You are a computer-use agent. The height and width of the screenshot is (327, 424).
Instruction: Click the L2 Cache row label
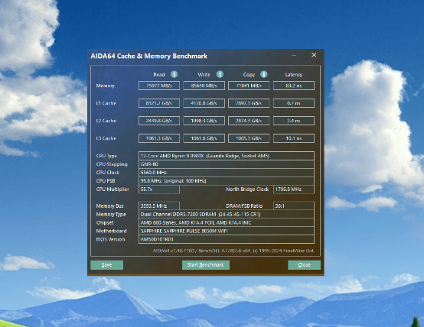point(106,121)
